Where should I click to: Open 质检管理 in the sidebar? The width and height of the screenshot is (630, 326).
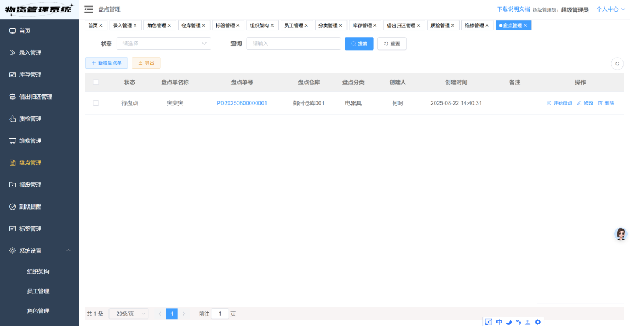click(30, 119)
